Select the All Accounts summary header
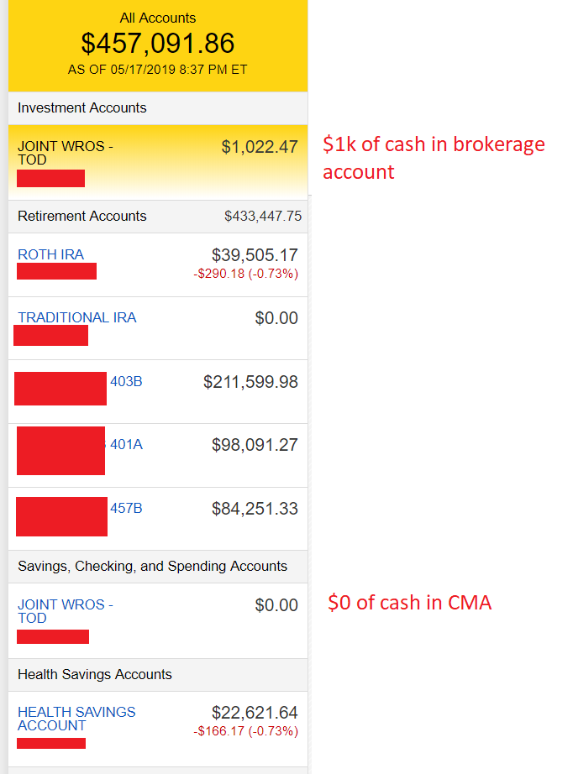 pyautogui.click(x=158, y=18)
